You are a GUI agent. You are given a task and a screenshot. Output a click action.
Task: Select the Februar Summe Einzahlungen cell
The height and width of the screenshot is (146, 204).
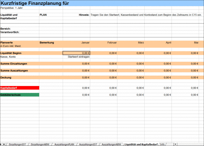pyautogui.click(x=103, y=64)
